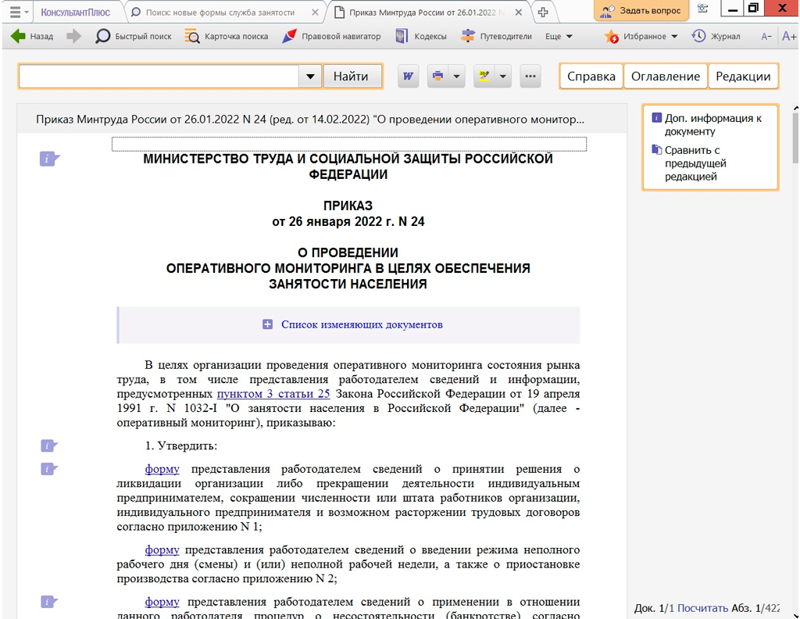Click the 'ЗАНЯТОСТИ НАСЕЛЕНИЯ' heading line
Image resolution: width=800 pixels, height=619 pixels.
tap(348, 284)
